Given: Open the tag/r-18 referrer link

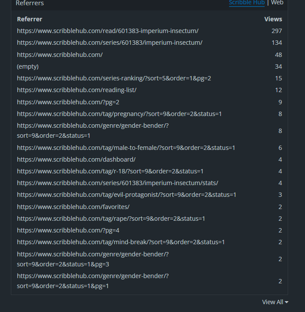Looking at the screenshot, I should pos(110,171).
